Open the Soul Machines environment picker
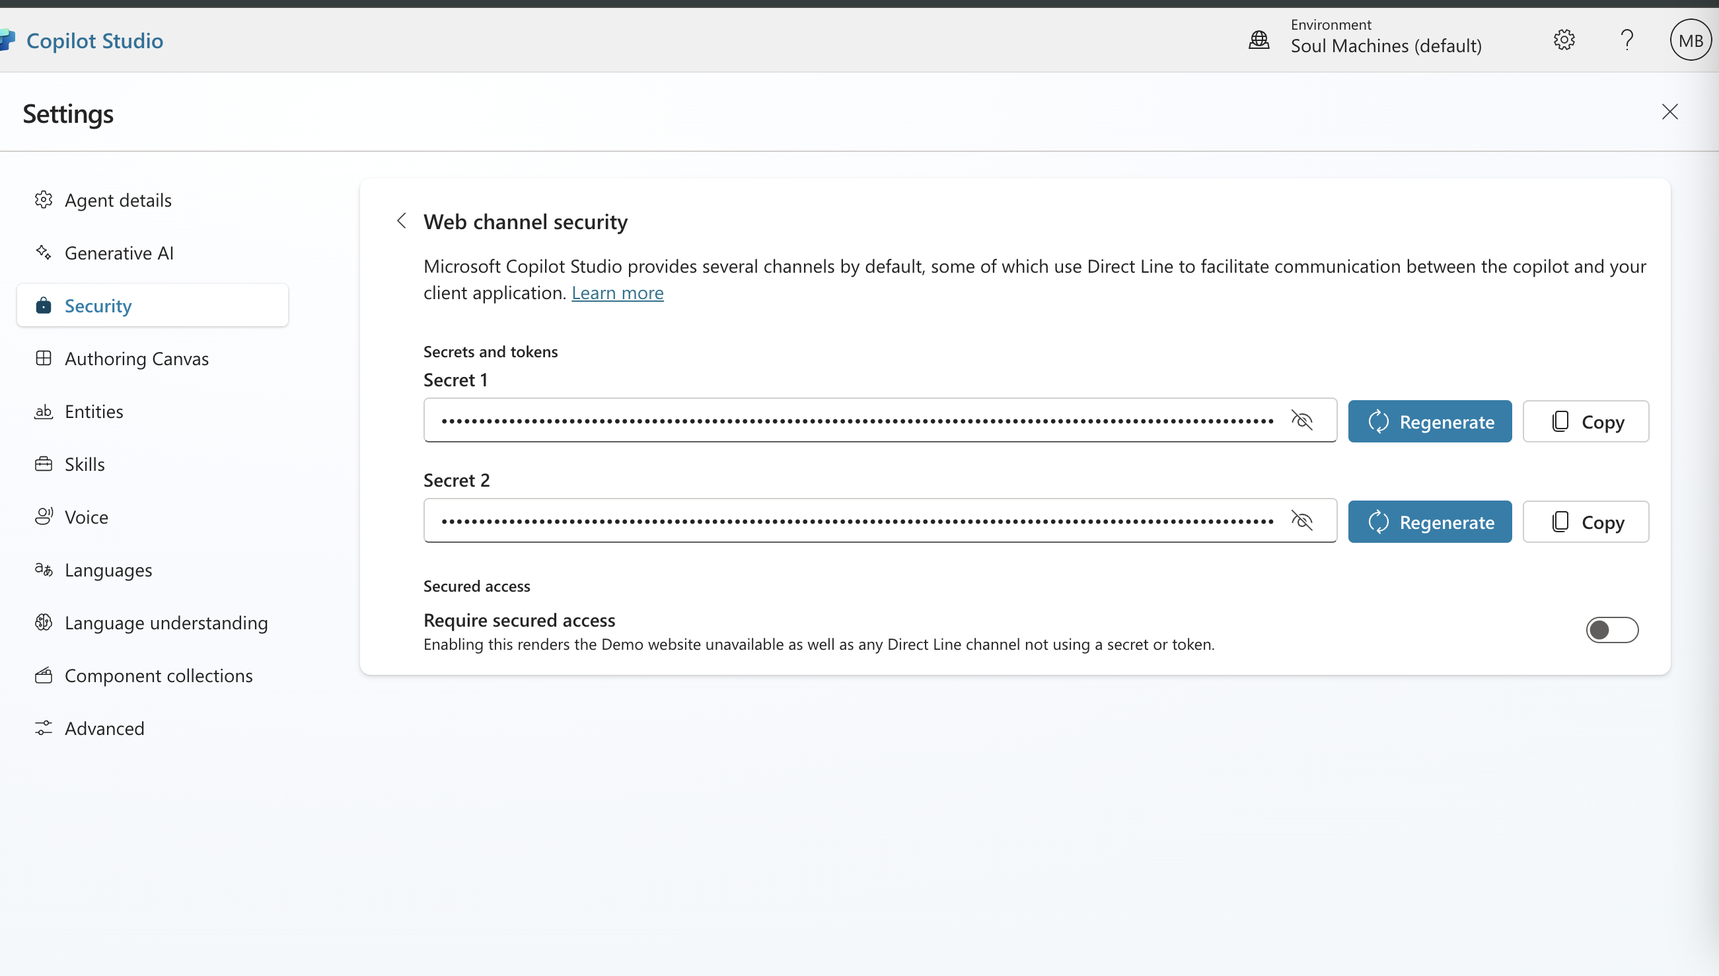This screenshot has height=976, width=1719. pyautogui.click(x=1385, y=46)
